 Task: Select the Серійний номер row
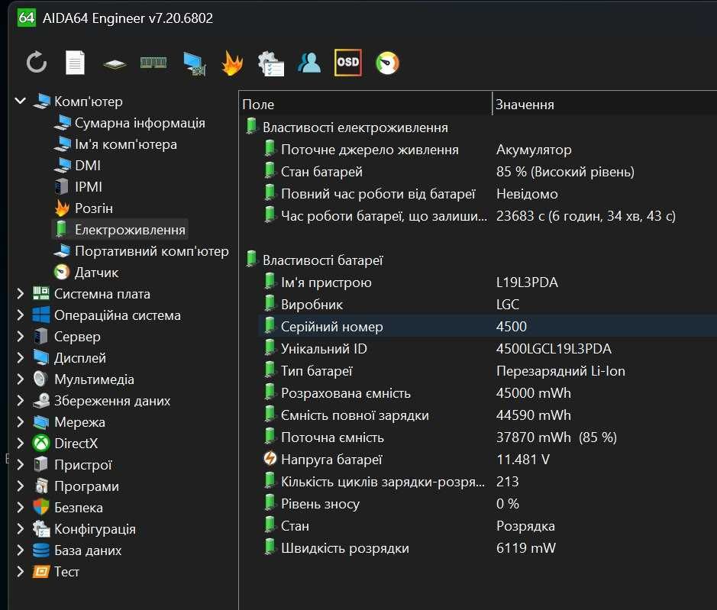tap(487, 327)
